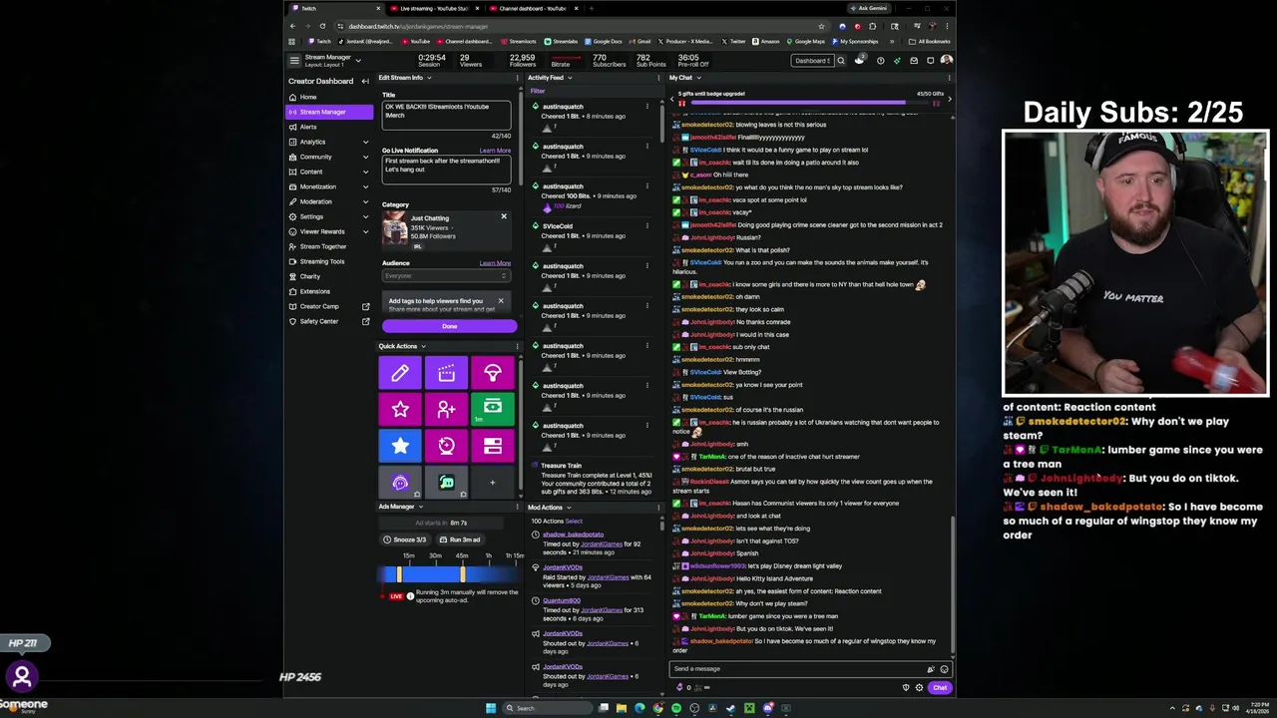Viewport: 1277px width, 718px height.
Task: Click the info icon next to LIVE badge
Action: [x=410, y=596]
